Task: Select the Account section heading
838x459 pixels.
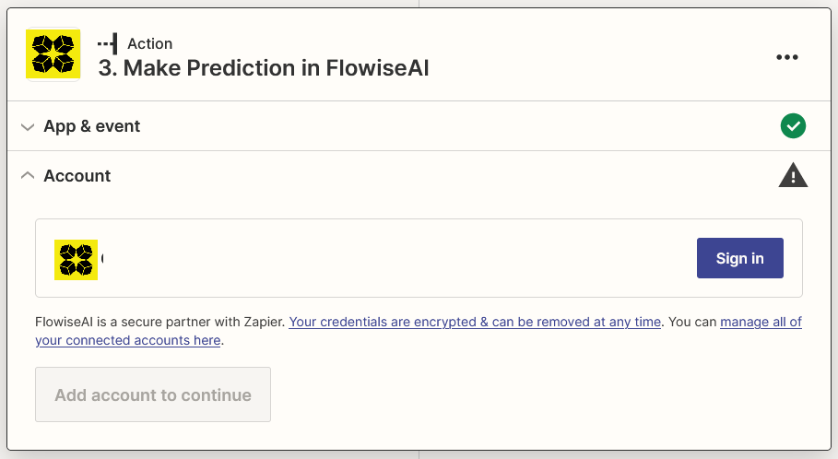Action: coord(77,175)
